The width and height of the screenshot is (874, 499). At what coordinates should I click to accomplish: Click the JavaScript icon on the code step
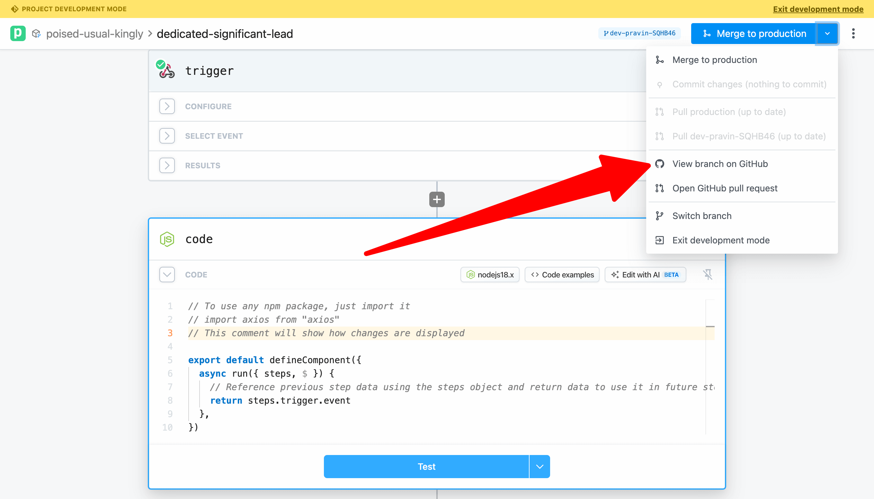pyautogui.click(x=168, y=239)
